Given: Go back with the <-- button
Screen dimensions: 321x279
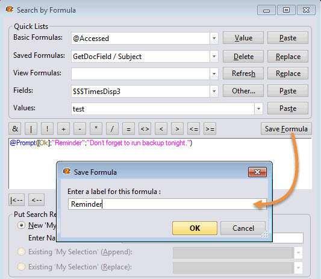Looking at the screenshot, I should (37, 199).
